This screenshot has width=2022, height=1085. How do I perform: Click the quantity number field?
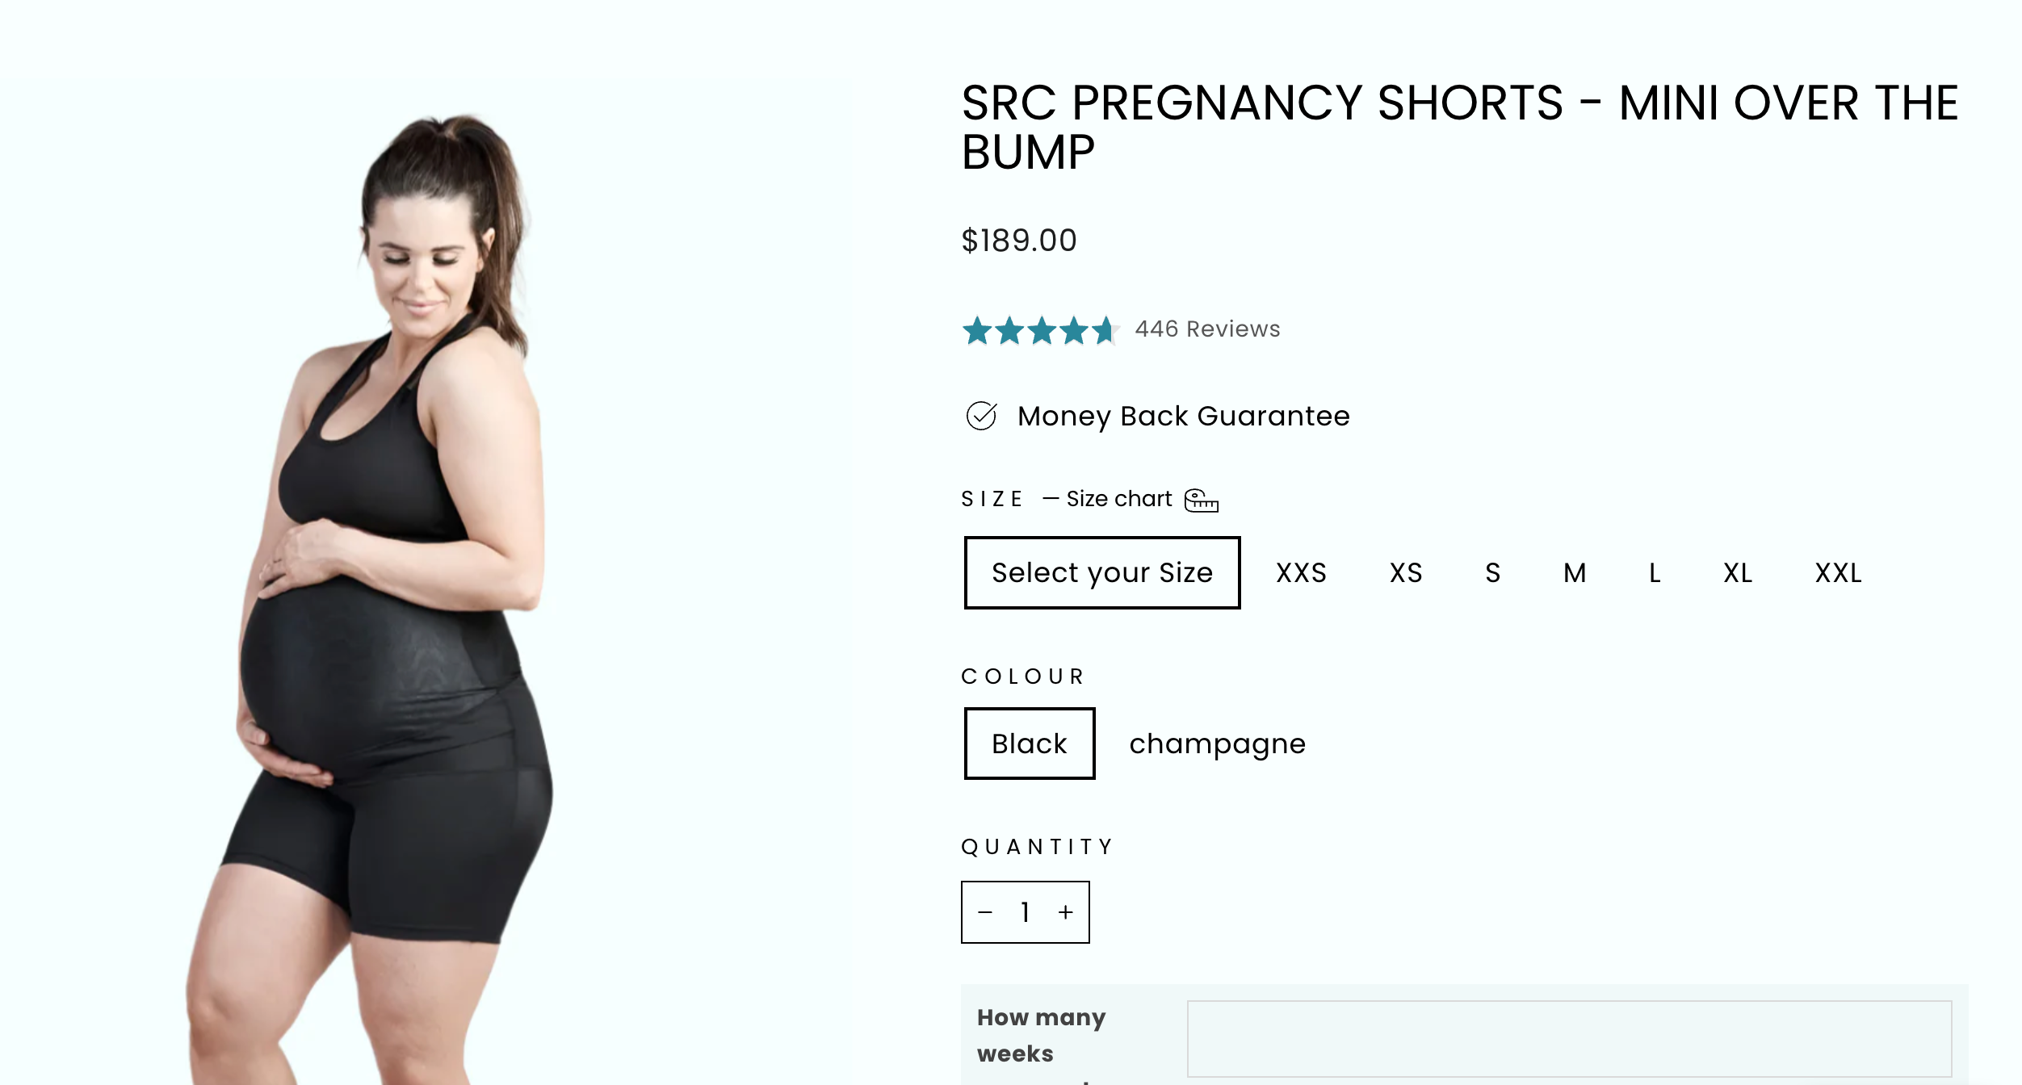(1026, 912)
